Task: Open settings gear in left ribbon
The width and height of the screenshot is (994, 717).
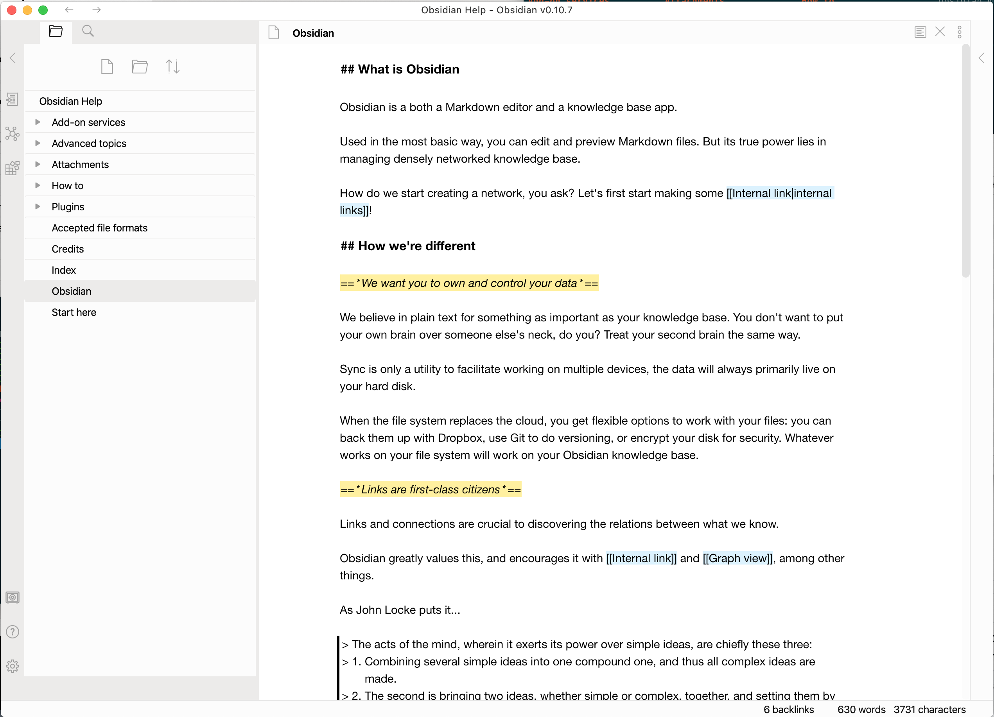Action: [12, 666]
